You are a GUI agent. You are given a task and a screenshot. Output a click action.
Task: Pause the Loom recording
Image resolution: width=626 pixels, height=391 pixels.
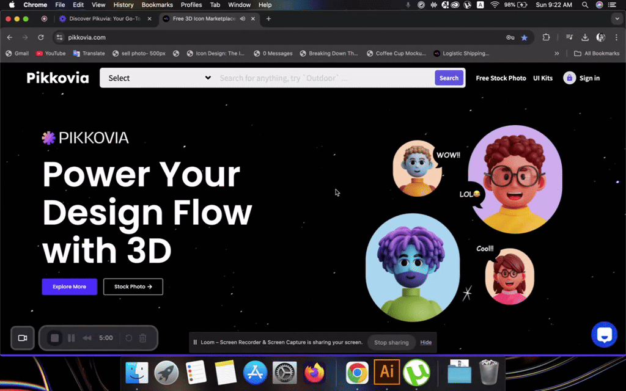point(71,338)
